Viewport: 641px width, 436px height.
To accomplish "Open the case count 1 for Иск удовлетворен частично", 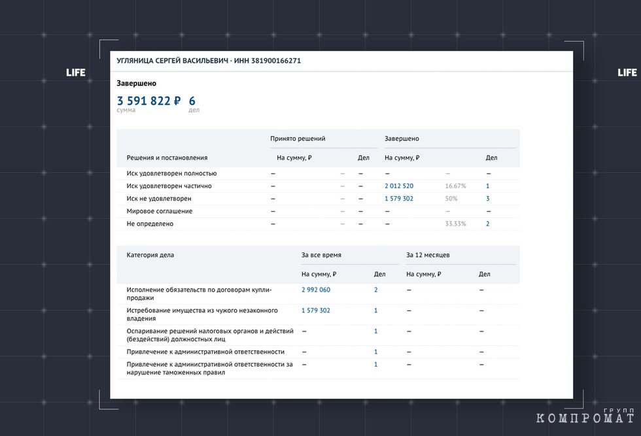I will pyautogui.click(x=488, y=186).
